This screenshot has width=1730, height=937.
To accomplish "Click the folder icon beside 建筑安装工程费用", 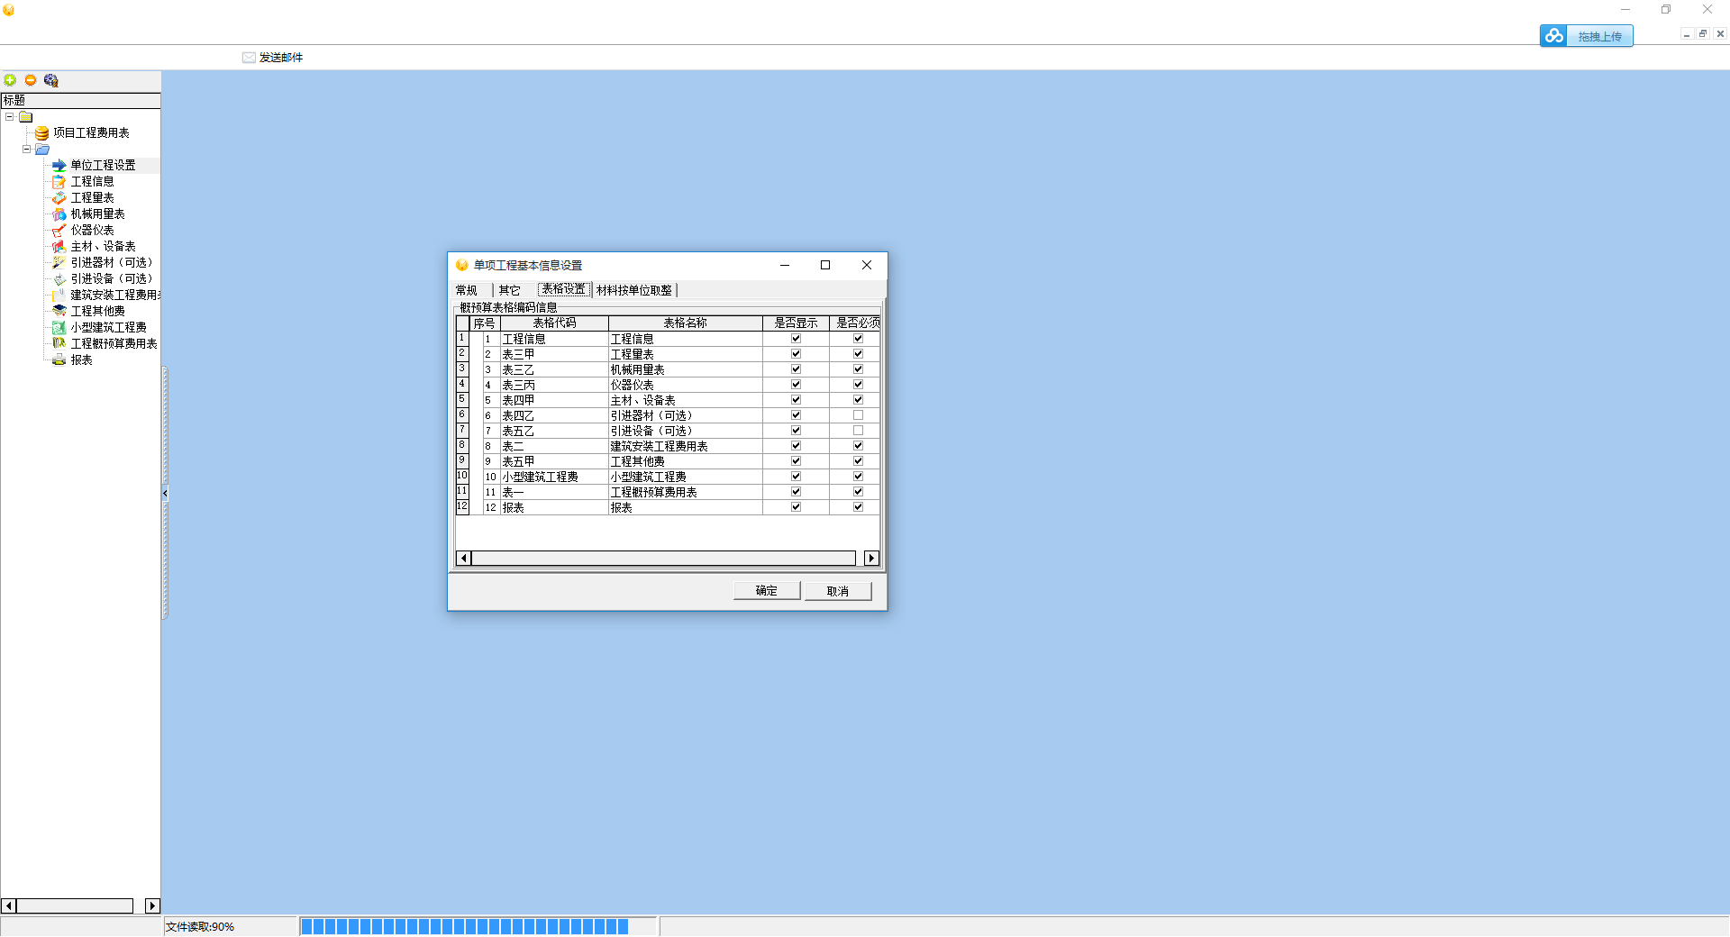I will click(59, 296).
